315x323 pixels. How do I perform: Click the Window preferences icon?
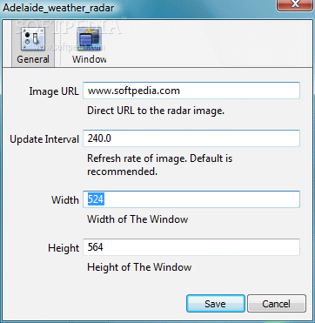89,39
